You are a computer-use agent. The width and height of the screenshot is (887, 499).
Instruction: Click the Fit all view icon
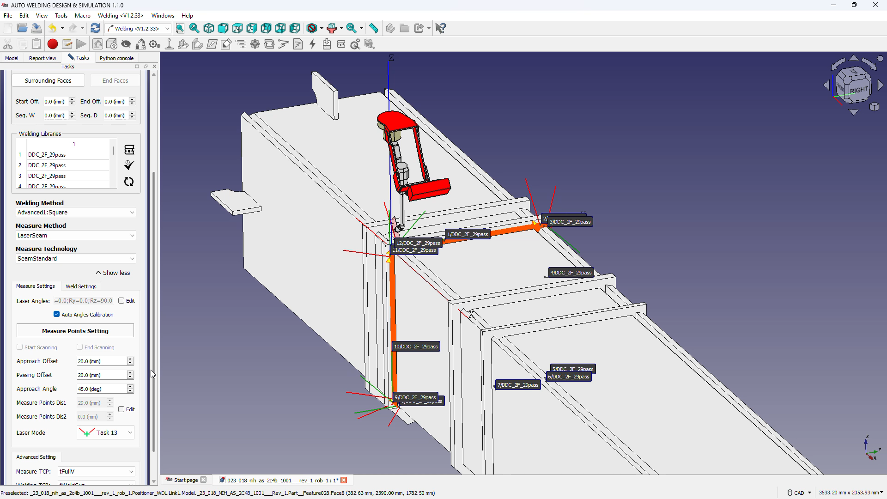[x=180, y=28]
